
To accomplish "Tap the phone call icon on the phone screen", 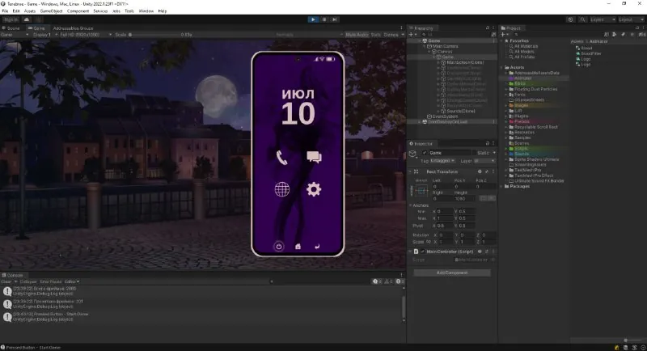I will pyautogui.click(x=281, y=158).
